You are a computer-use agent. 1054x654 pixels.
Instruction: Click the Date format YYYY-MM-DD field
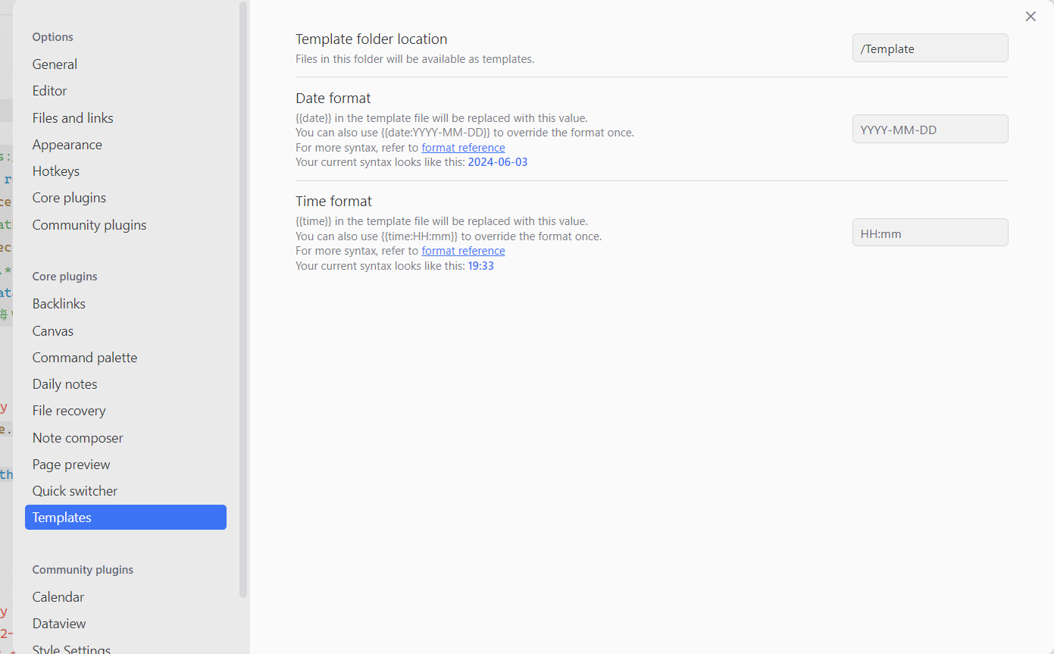[x=930, y=129]
